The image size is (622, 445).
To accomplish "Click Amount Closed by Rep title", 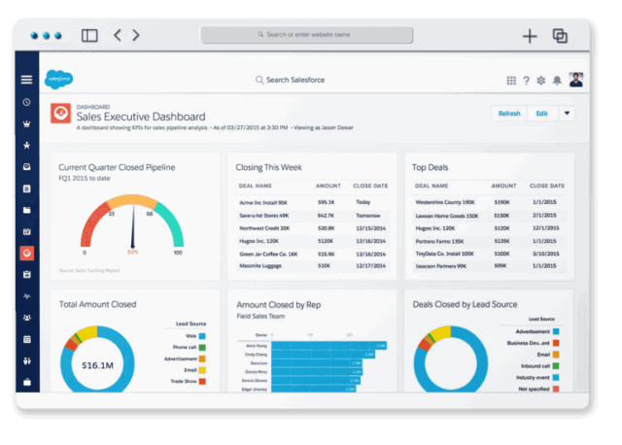I will click(x=279, y=305).
